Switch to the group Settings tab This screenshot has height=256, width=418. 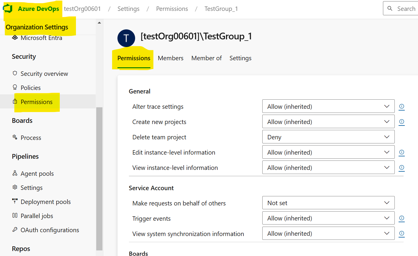(240, 58)
